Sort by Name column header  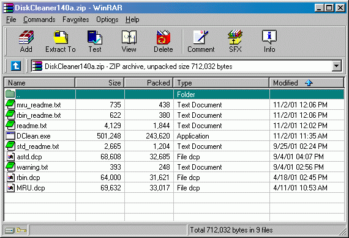point(40,83)
